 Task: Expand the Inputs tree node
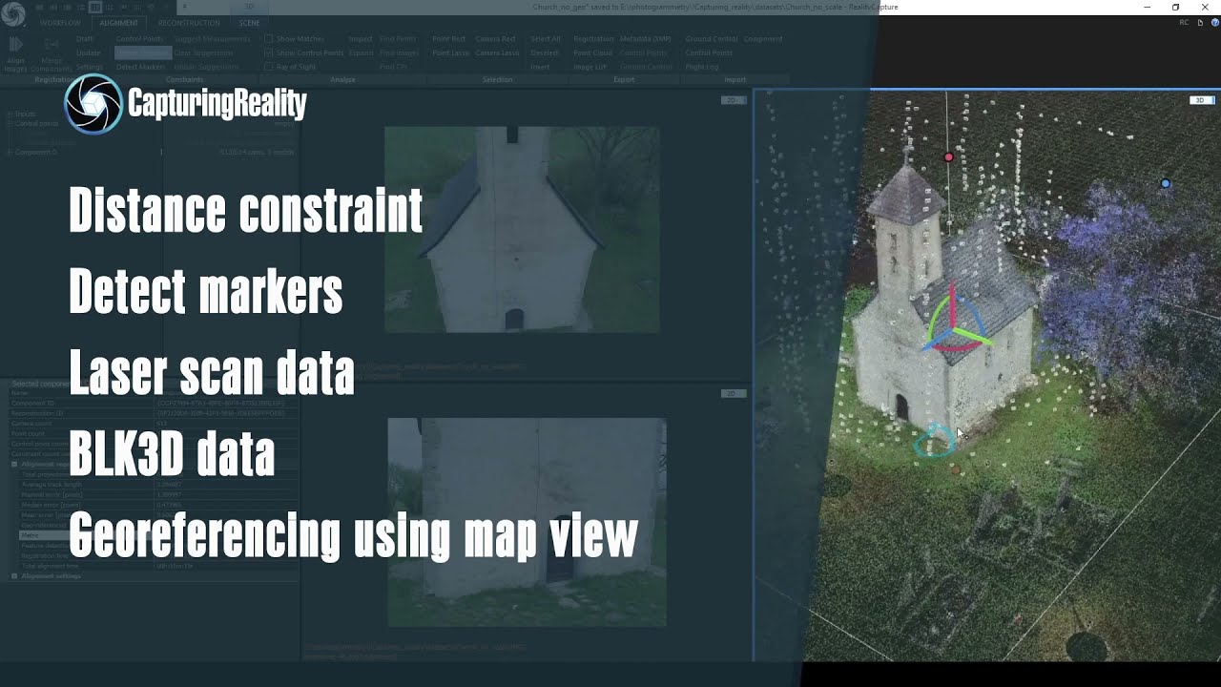pos(10,114)
